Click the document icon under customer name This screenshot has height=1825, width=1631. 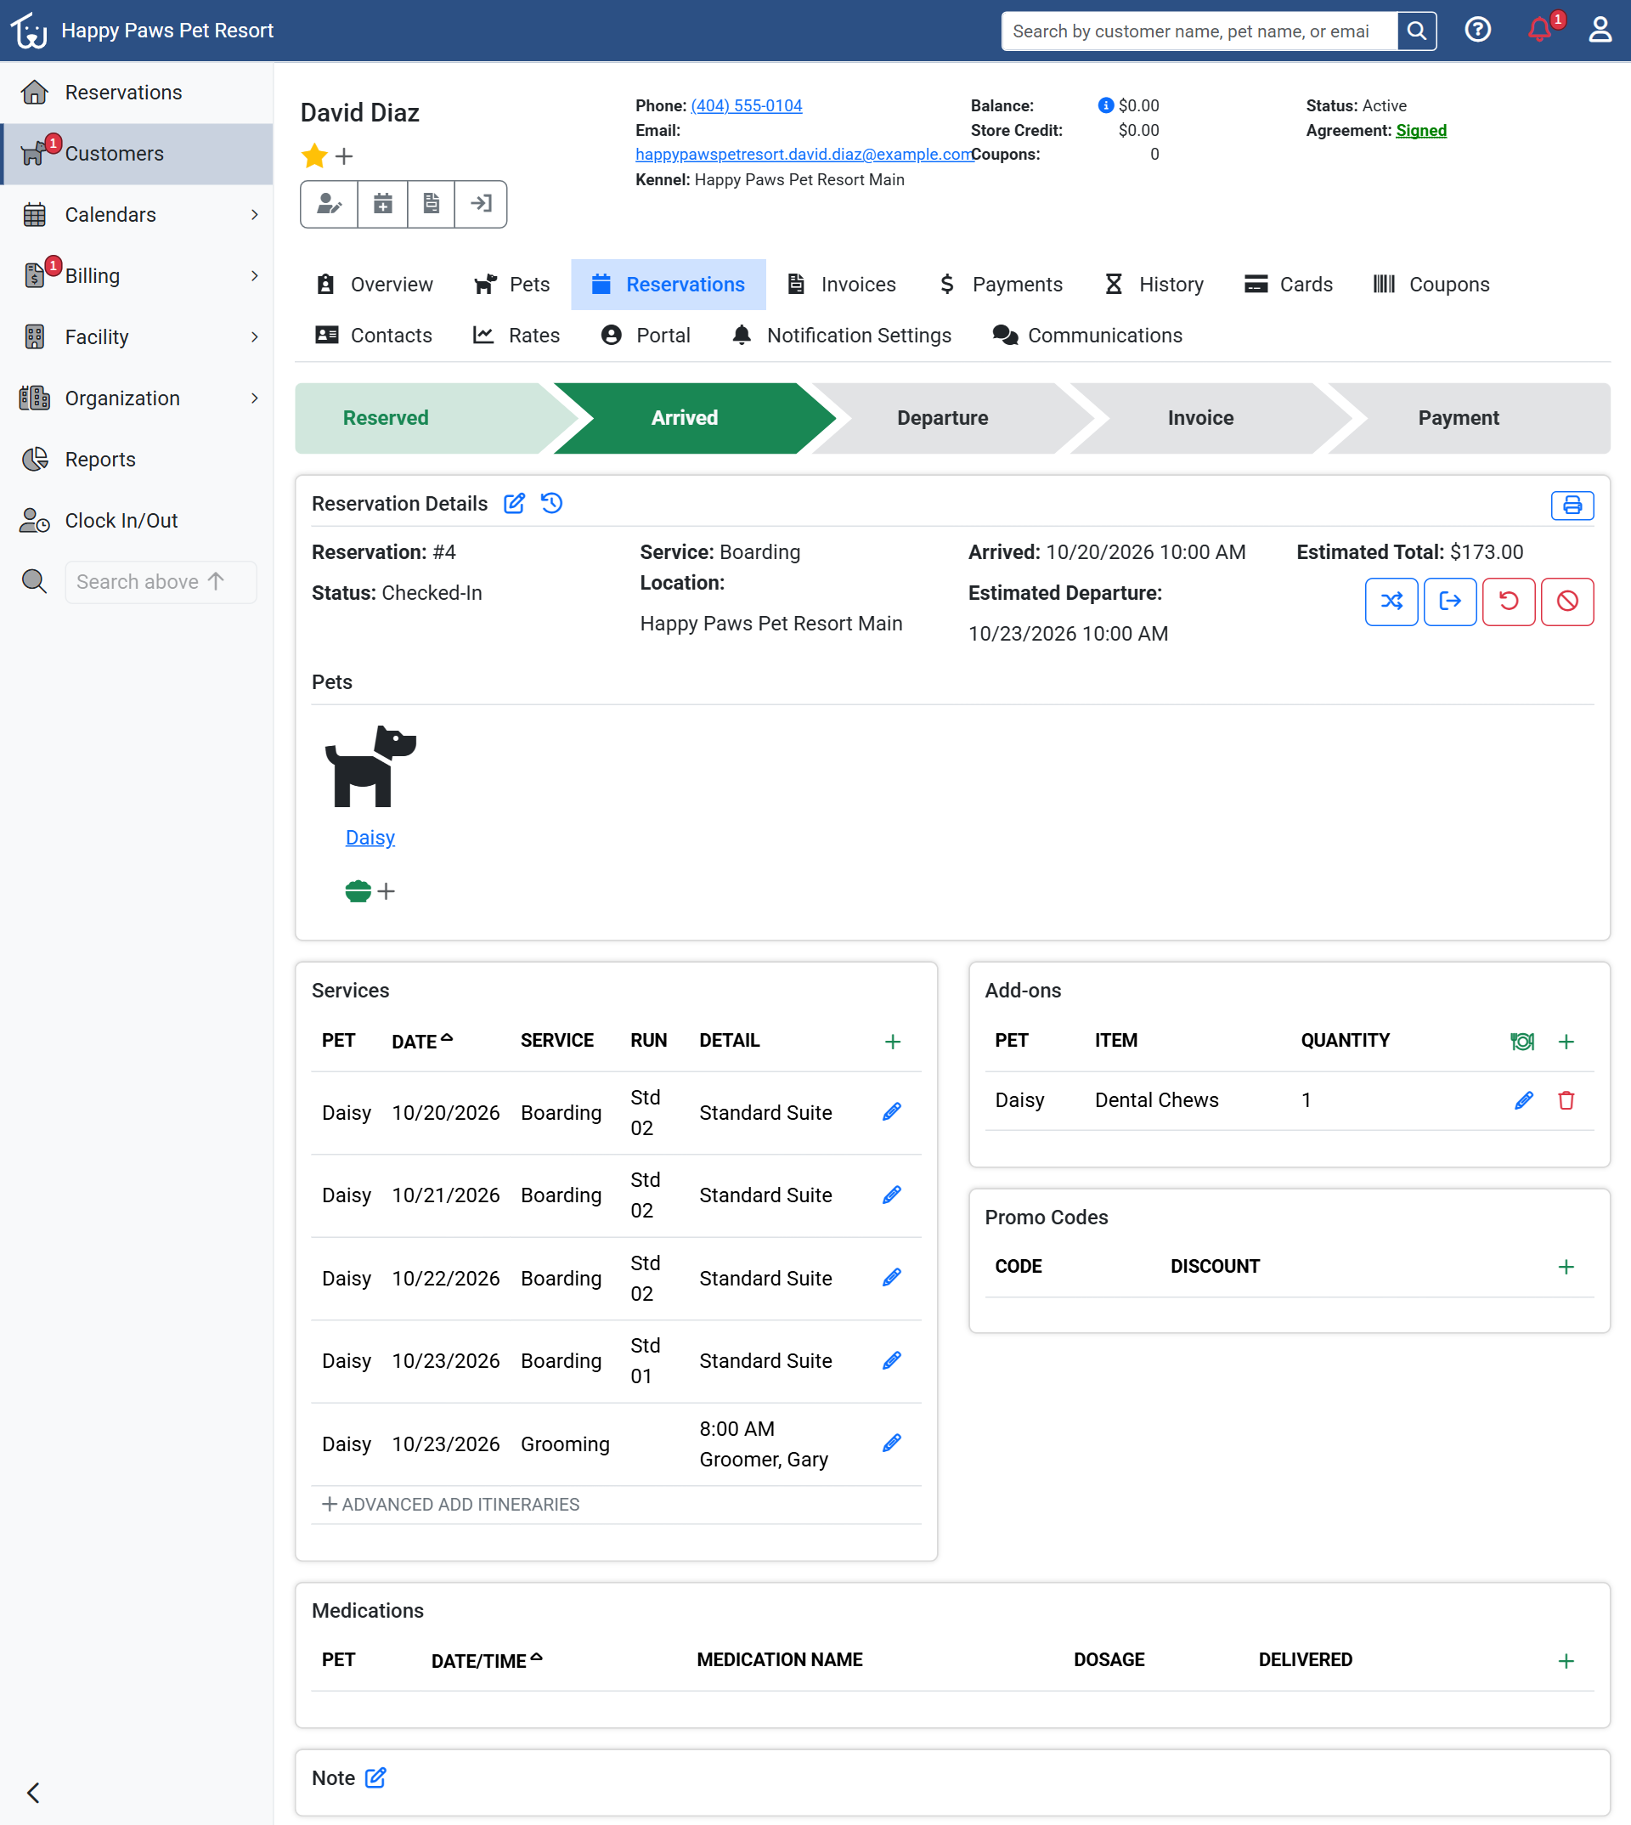[431, 205]
